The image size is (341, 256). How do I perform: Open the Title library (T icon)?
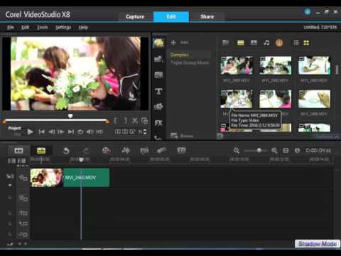coord(158,91)
